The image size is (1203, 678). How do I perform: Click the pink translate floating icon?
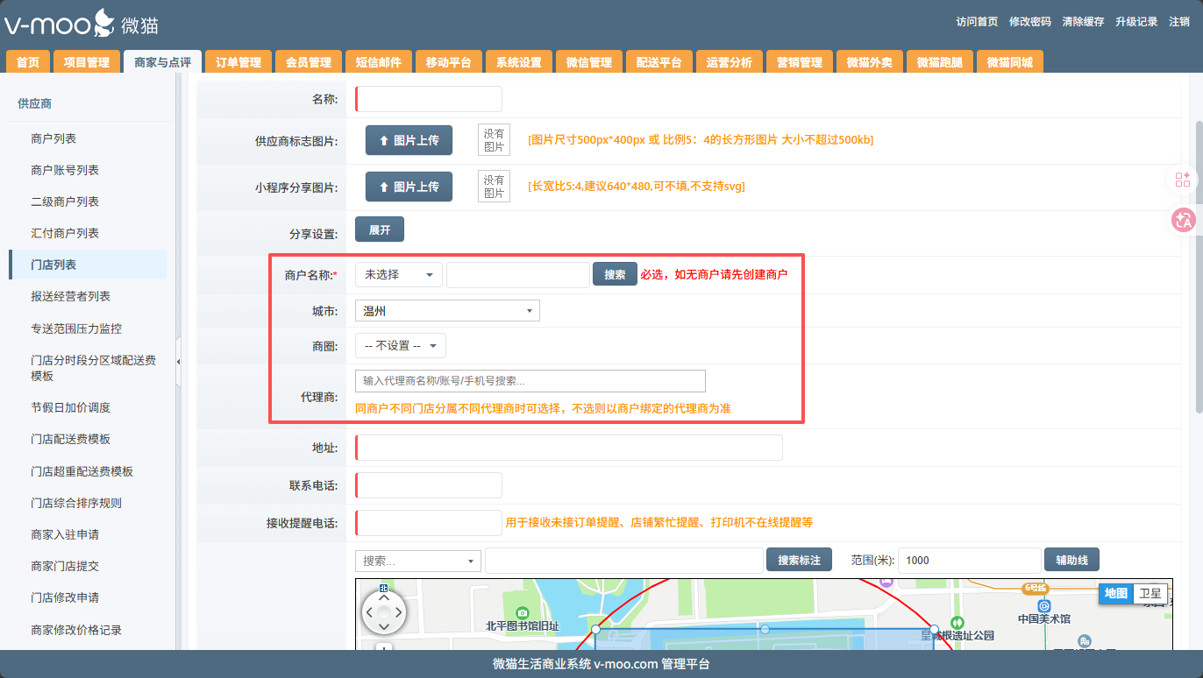1183,221
